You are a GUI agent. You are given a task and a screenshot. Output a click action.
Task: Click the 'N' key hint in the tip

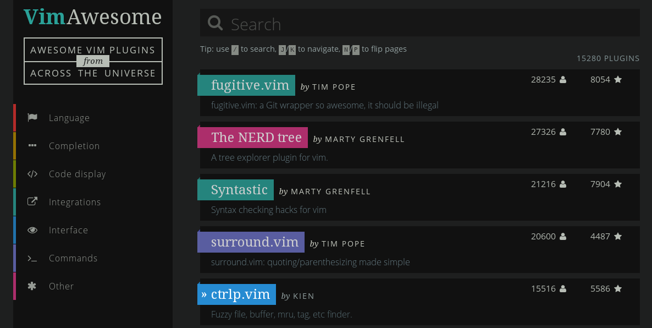(346, 50)
